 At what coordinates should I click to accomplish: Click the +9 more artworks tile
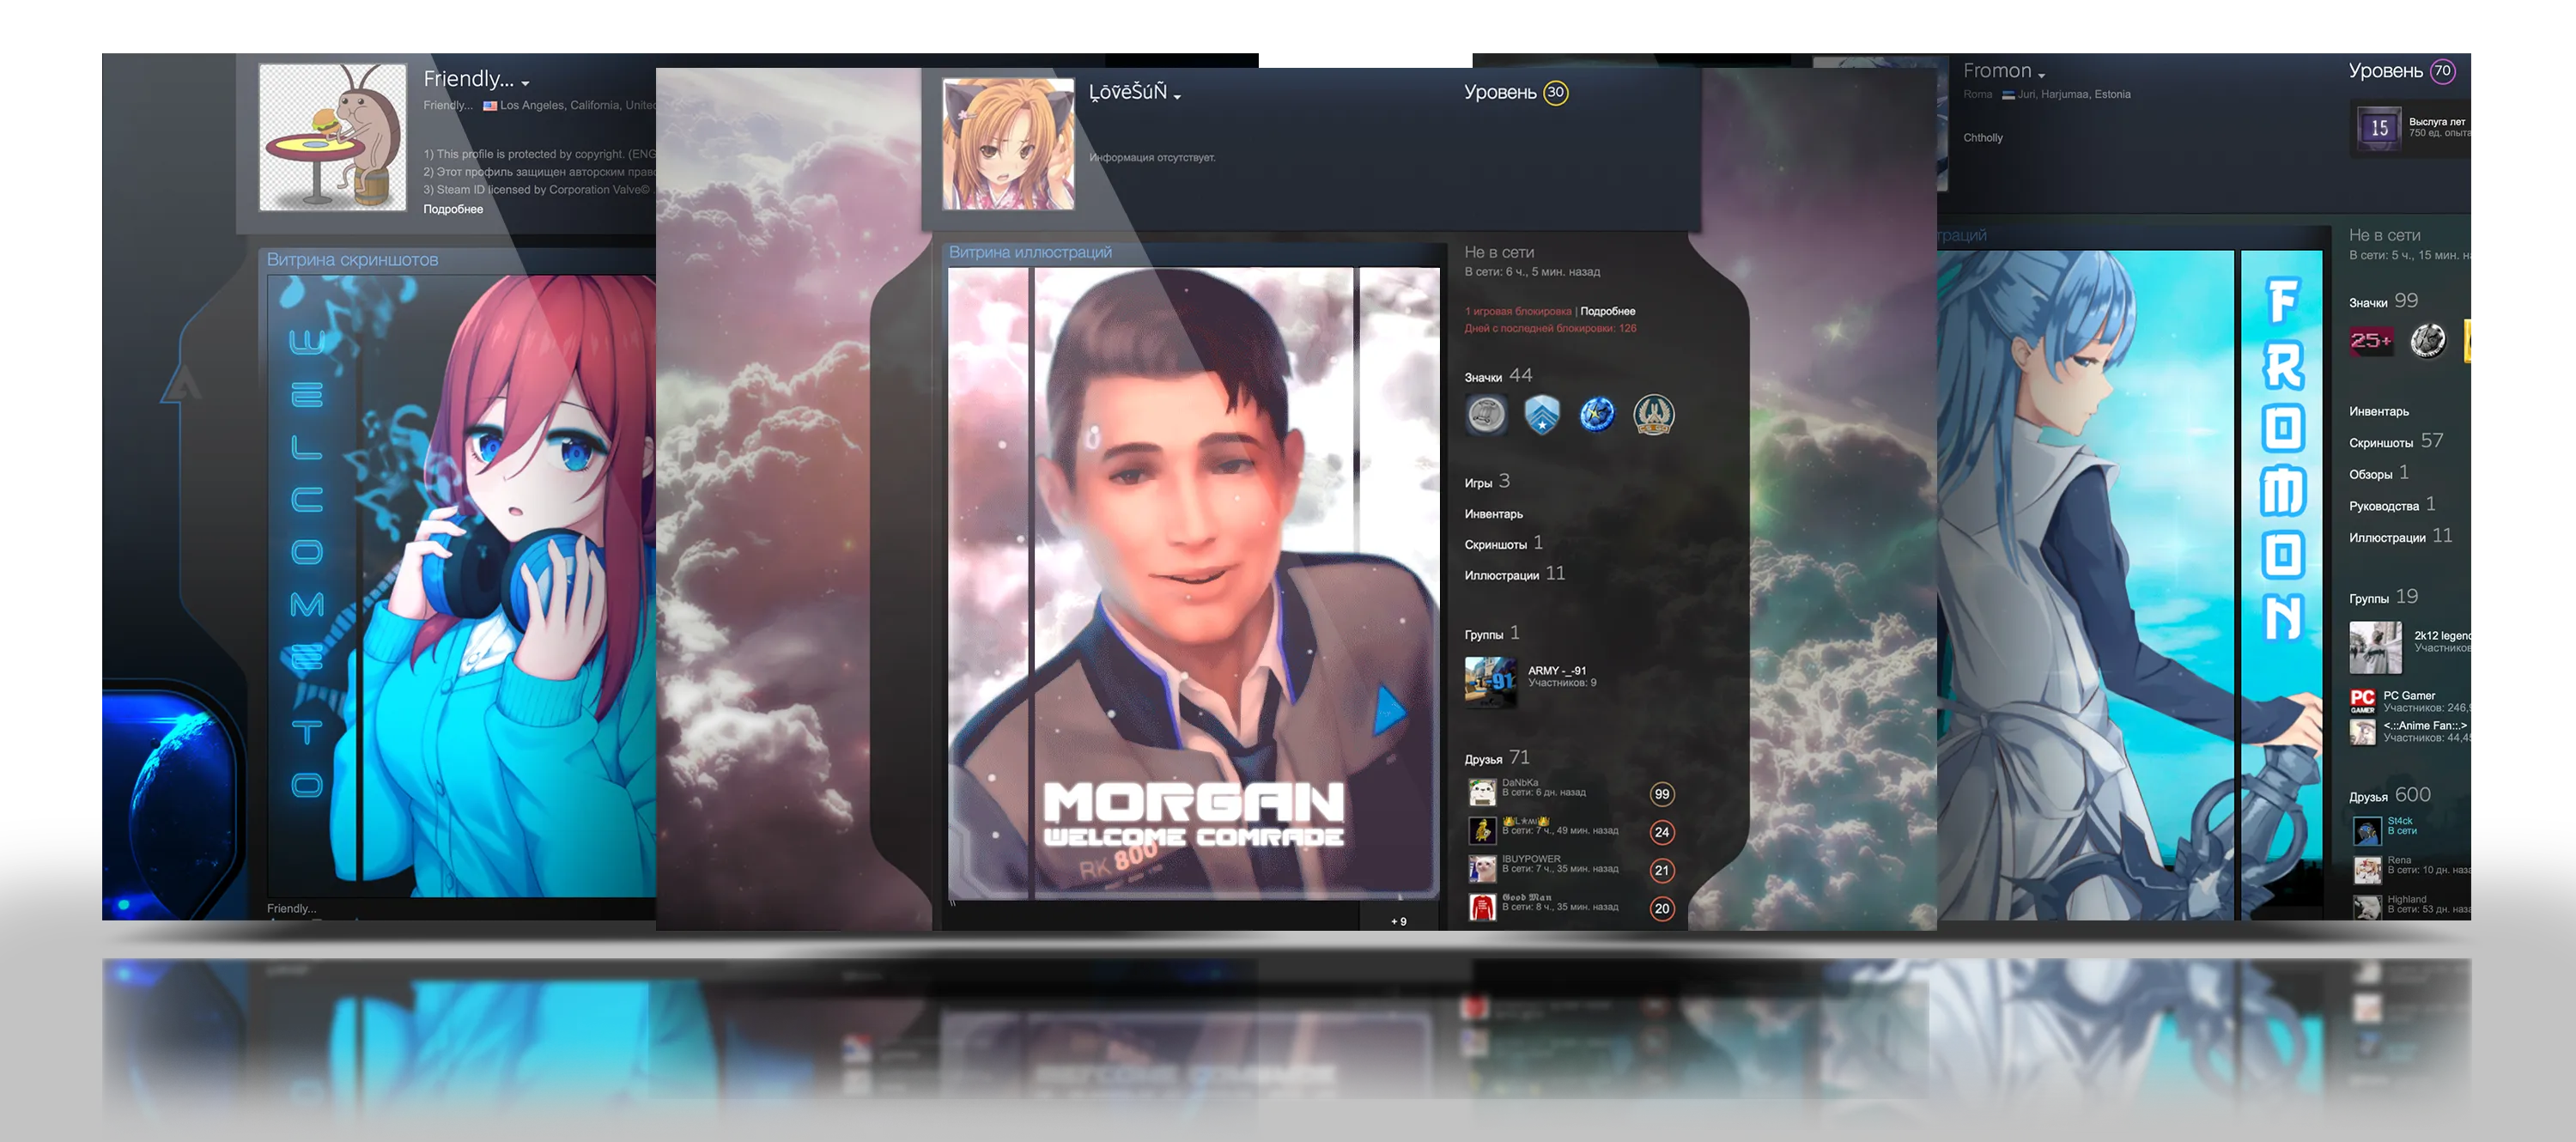pos(1398,921)
